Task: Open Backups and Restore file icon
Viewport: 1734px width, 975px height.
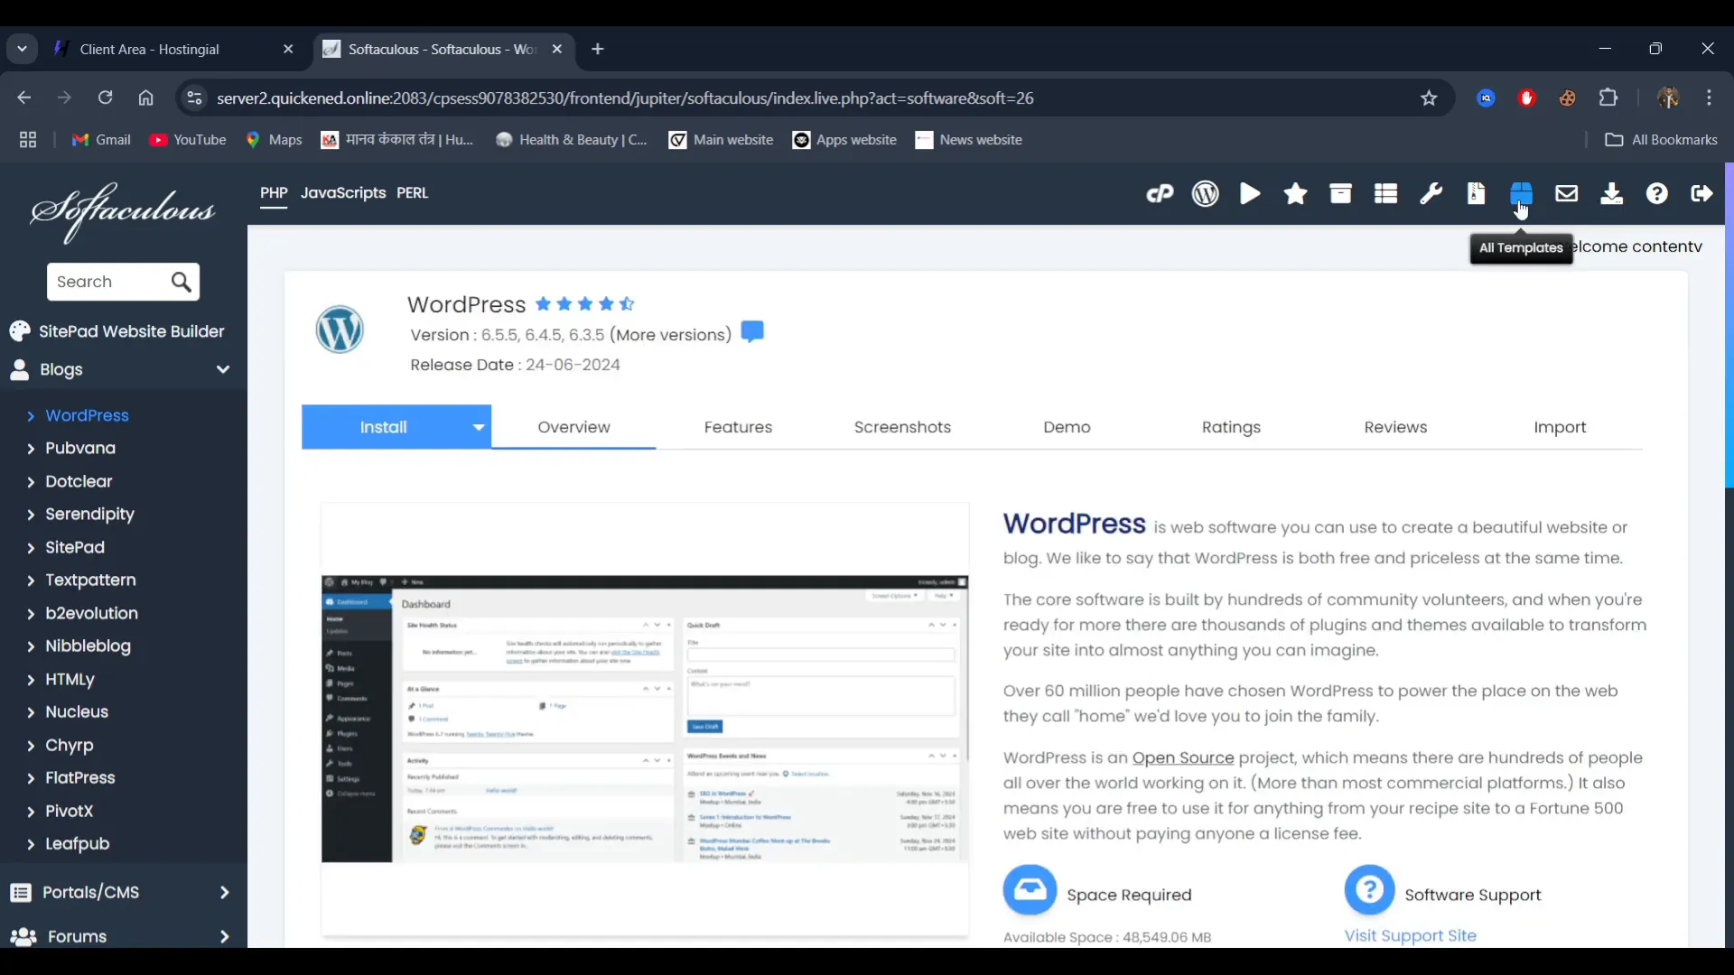Action: tap(1476, 193)
